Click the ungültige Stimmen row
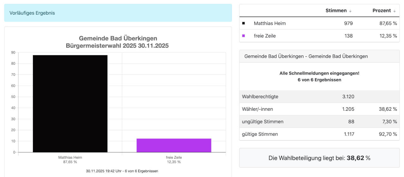Screen dimensions: 404x177 coord(319,121)
